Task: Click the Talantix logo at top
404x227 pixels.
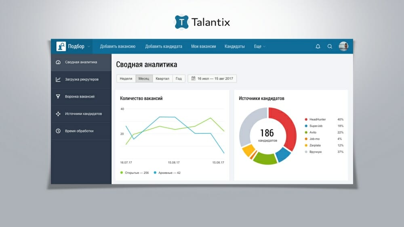Action: click(202, 22)
